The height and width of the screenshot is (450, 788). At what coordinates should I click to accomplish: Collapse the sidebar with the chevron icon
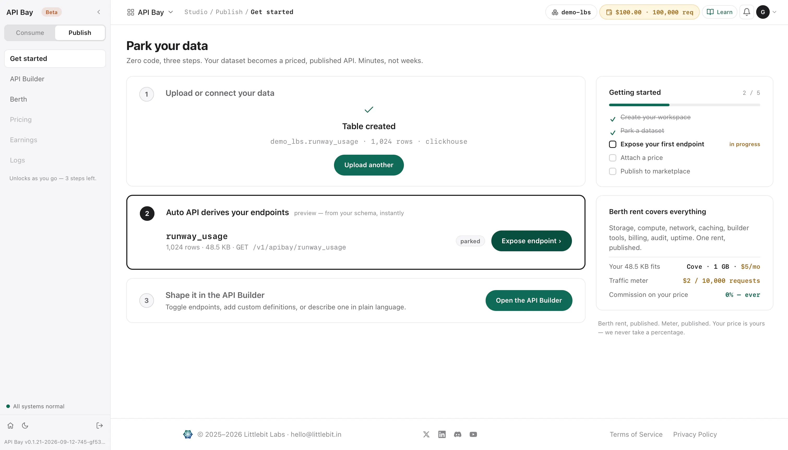click(x=99, y=12)
